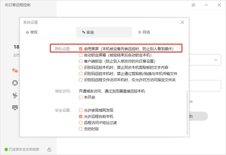Click the 域名访问 label
Image resolution: width=226 pixels, height=155 pixels.
(x=63, y=91)
